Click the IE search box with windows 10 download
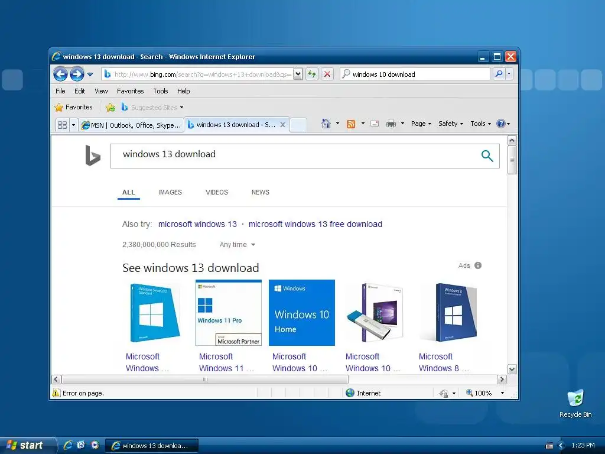Screen dimensions: 605x454 point(415,74)
